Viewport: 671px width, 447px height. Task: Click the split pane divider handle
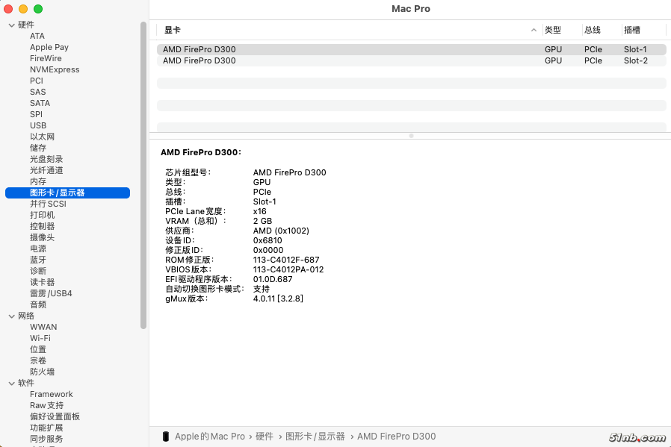[x=411, y=136]
